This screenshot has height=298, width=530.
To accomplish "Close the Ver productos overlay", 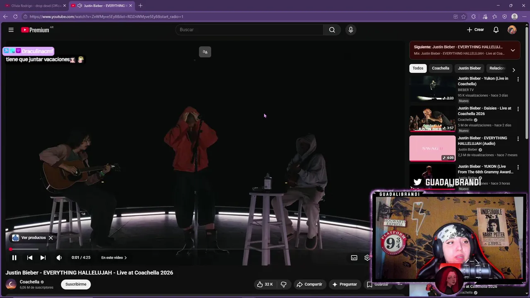I will [51, 238].
